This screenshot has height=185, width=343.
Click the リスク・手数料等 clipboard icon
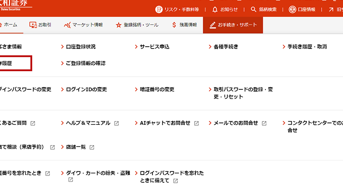[x=159, y=9]
